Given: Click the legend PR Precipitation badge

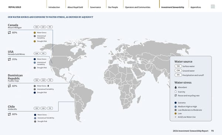Looking at the screenshot, I should point(178,75).
